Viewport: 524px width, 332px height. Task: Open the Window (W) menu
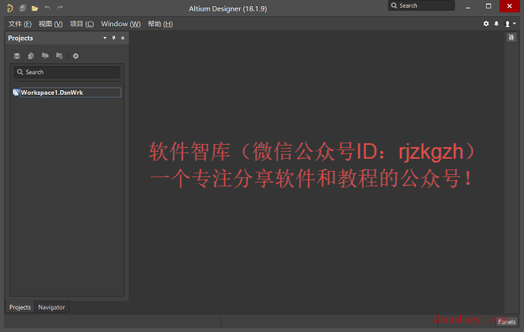121,24
